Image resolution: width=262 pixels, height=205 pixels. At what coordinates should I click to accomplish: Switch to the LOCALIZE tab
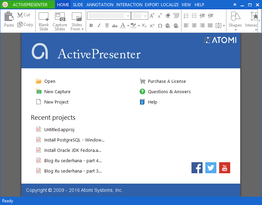click(170, 5)
